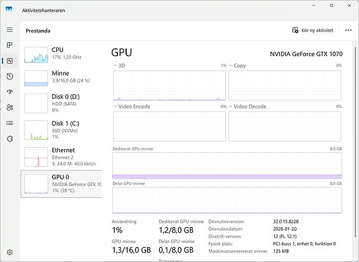Screen dimensions: 359x262
Task: Expand the Copy engine dropdown
Action: click(237, 65)
